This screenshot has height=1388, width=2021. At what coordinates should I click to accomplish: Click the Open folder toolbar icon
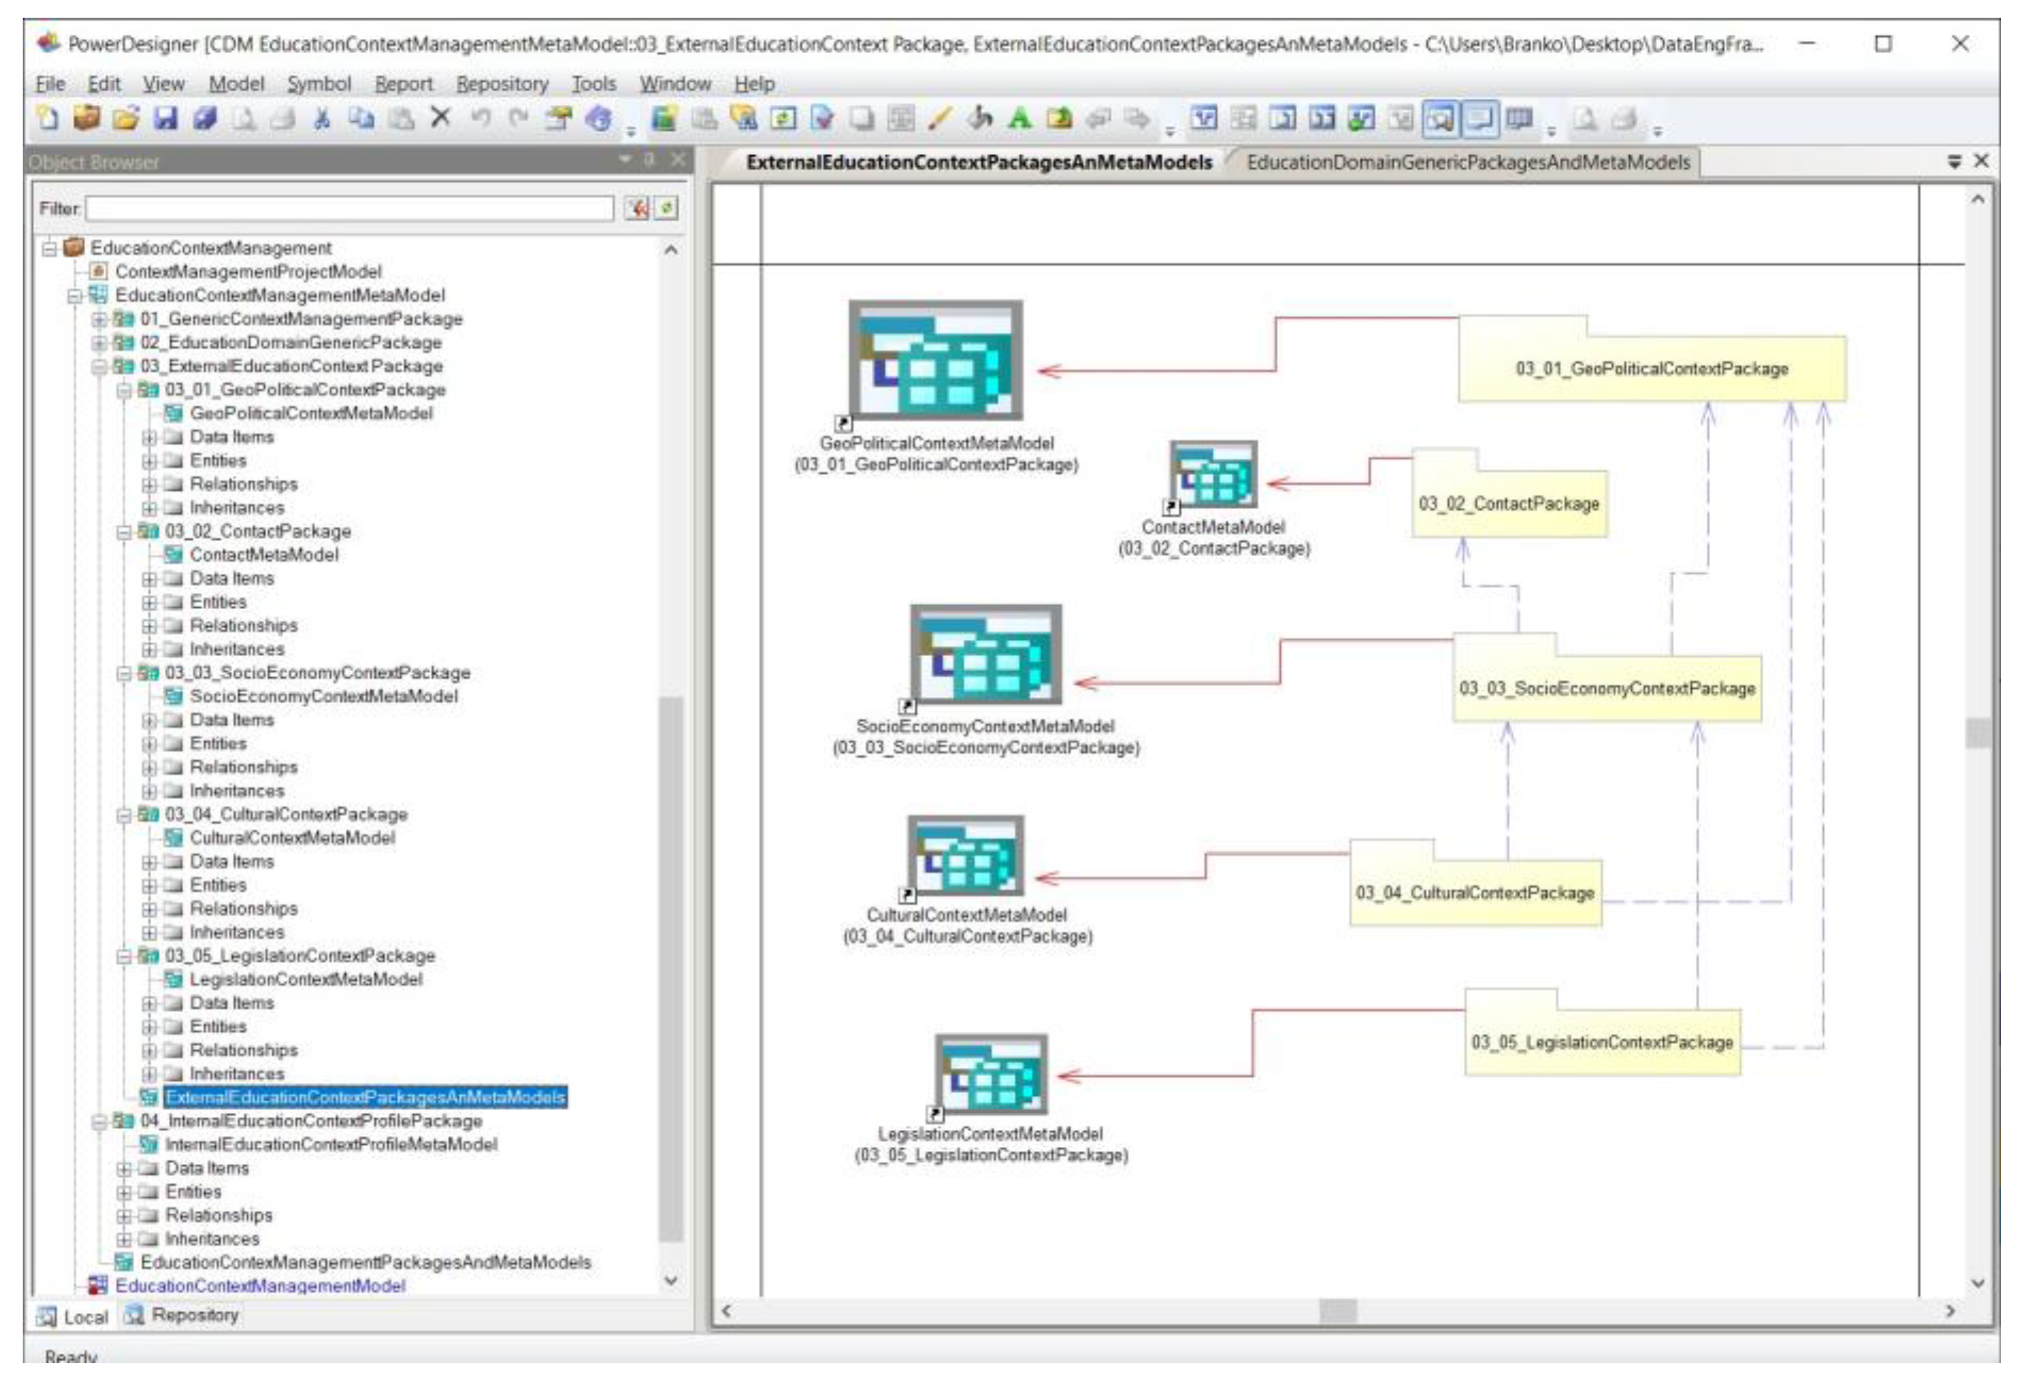coord(126,118)
